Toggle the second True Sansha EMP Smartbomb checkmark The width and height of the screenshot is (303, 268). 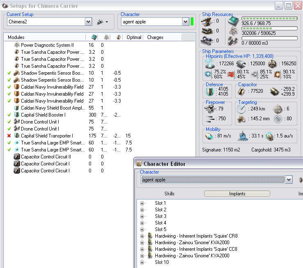tap(9, 150)
